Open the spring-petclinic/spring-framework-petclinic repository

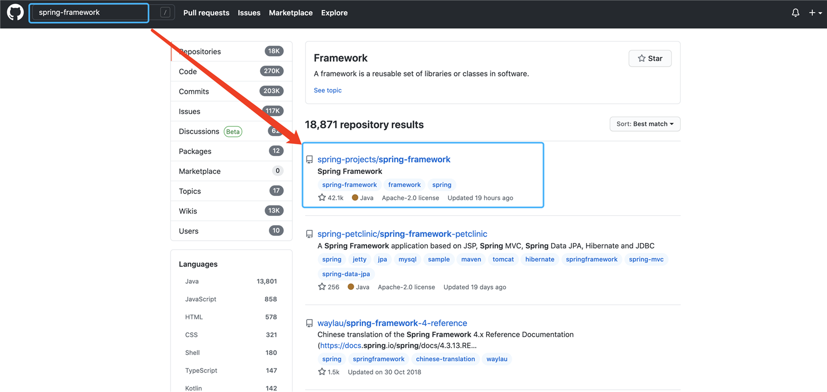(402, 234)
